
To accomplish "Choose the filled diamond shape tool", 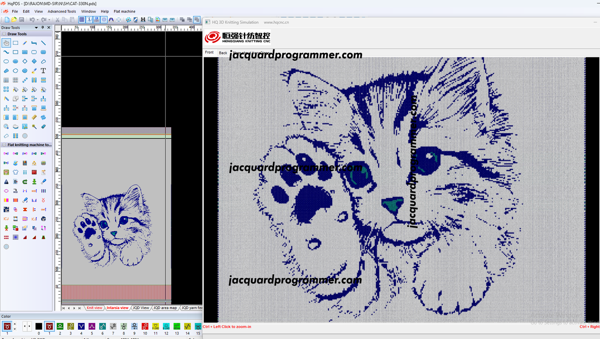I will tap(34, 61).
